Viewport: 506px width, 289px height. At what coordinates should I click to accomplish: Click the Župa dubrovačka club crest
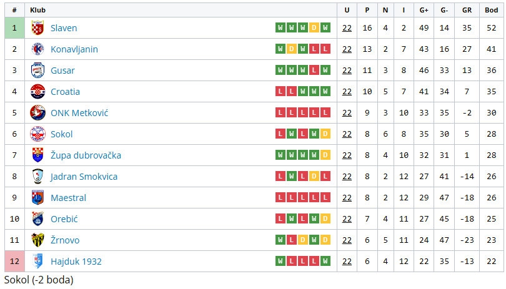point(37,155)
